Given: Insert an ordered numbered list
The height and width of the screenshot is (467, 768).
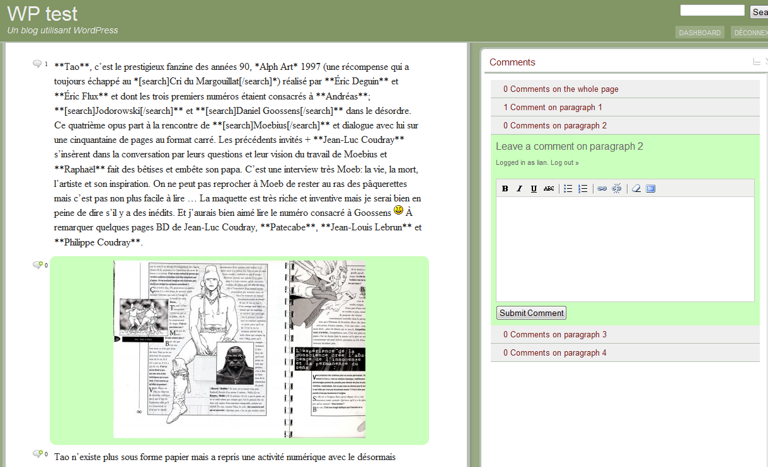Looking at the screenshot, I should tap(583, 189).
